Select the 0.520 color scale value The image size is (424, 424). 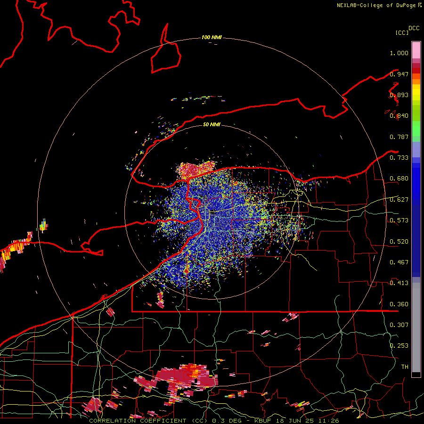tap(399, 242)
